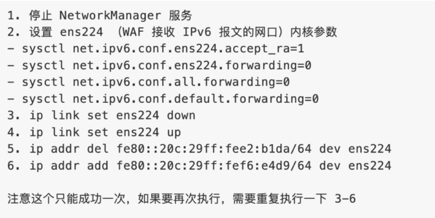This screenshot has width=435, height=218.
Task: Click the word down in step 3
Action: [x=182, y=116]
